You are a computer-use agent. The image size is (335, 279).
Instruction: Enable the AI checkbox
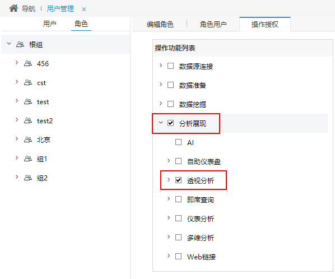pos(178,142)
